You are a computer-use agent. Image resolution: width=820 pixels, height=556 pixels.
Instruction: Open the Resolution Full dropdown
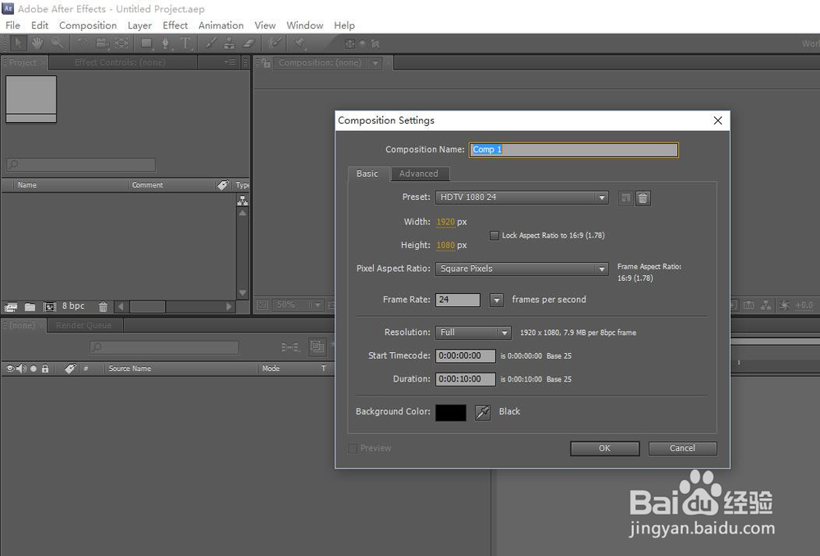click(x=473, y=332)
